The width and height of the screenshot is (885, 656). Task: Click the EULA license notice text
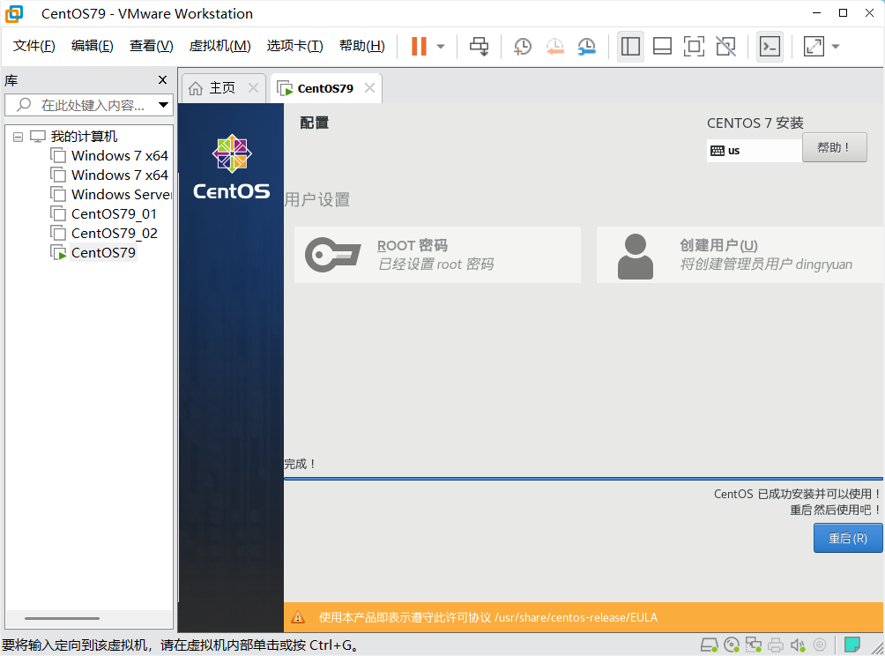487,617
